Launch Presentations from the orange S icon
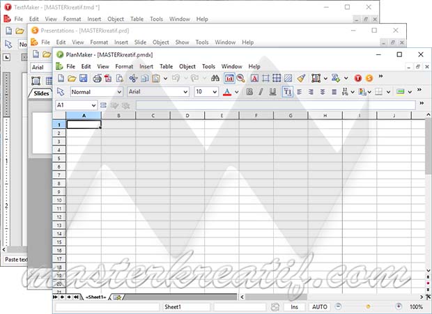 369,79
